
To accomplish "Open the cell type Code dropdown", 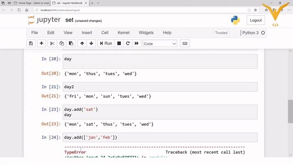I will [x=160, y=44].
